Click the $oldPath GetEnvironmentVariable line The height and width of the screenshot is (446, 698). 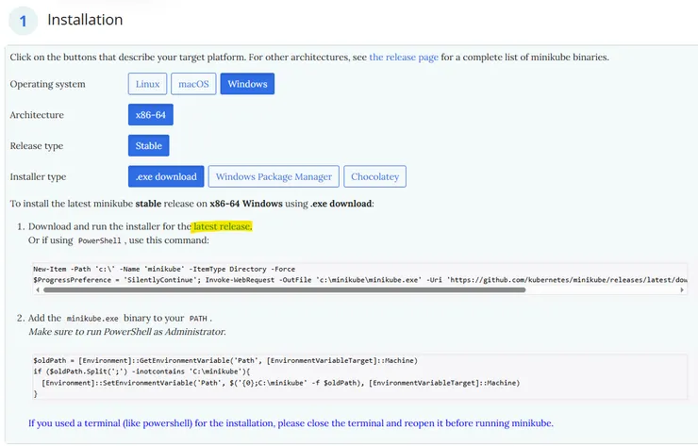coord(225,360)
